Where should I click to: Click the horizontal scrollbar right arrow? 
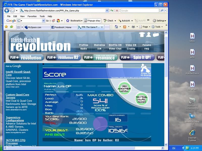pyautogui.click(x=163, y=148)
